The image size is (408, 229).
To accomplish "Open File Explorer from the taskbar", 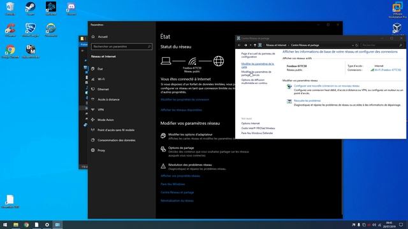I will point(16,225).
